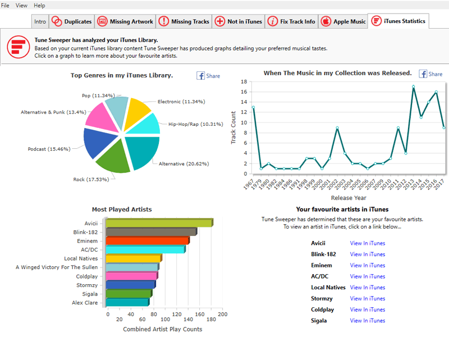This screenshot has height=337, width=449.
Task: Click the Avicii bar in chart
Action: (x=159, y=223)
